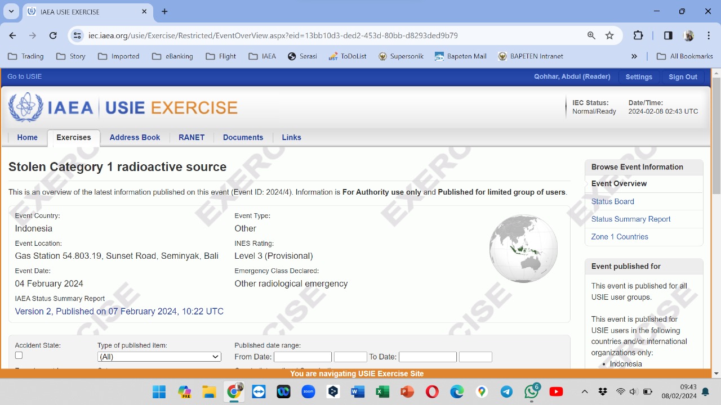Switch to the Home tab
Image resolution: width=721 pixels, height=405 pixels.
click(27, 137)
